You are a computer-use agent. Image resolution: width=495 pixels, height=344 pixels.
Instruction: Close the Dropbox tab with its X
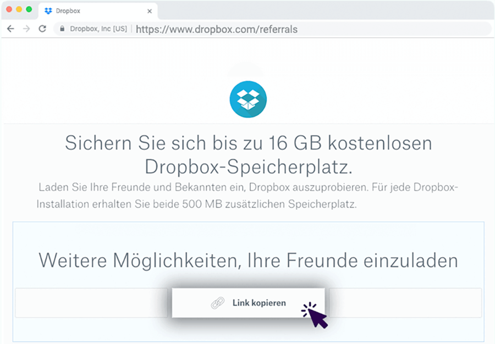[x=150, y=10]
